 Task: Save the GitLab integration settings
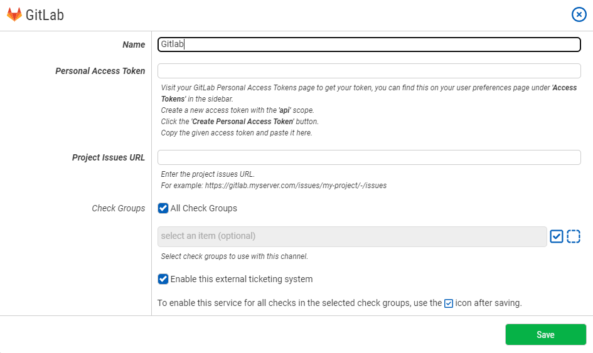pos(546,334)
